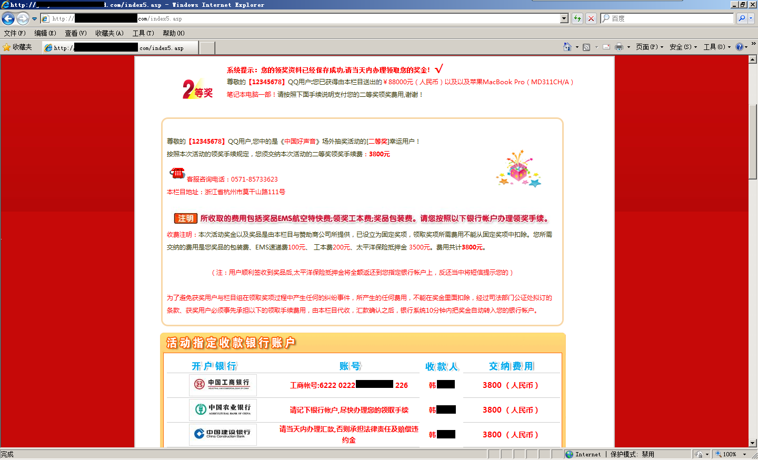This screenshot has height=460, width=758.
Task: Click the orange 注明 badge
Action: coord(185,218)
